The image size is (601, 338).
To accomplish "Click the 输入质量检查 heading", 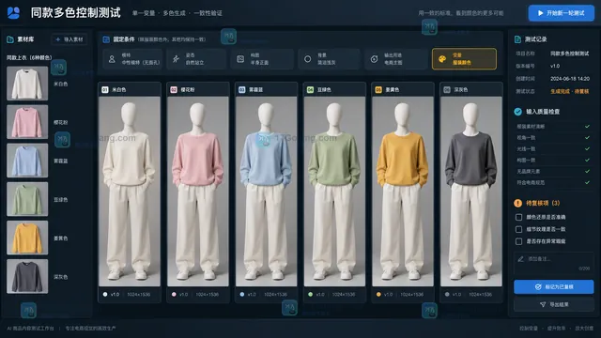I will click(x=543, y=112).
